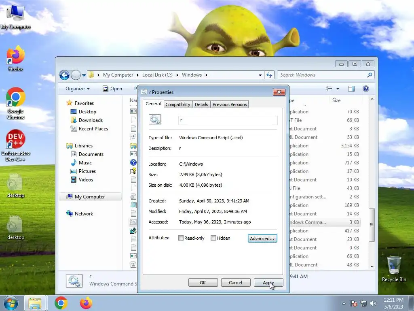Viewport: 414px width, 311px height.
Task: Select Network in navigation pane
Action: 80,214
